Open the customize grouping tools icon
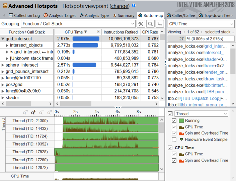 tap(141, 24)
